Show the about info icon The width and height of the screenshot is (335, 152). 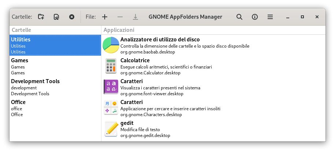255,17
